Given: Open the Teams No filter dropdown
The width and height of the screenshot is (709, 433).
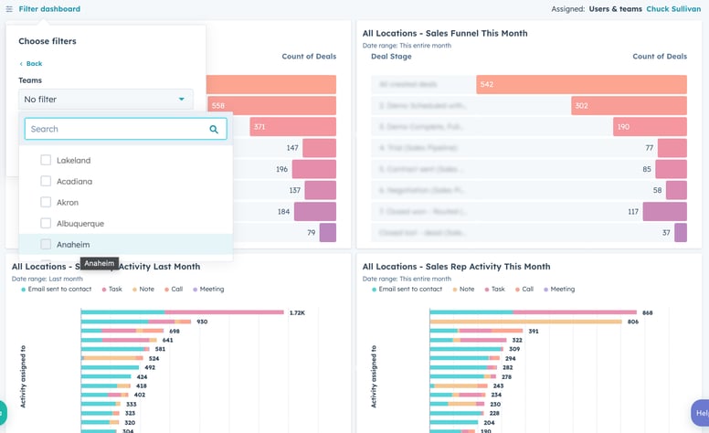Looking at the screenshot, I should [106, 100].
